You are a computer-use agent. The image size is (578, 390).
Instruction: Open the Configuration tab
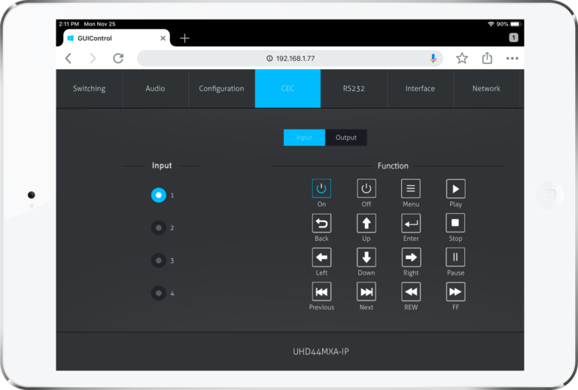(x=221, y=89)
